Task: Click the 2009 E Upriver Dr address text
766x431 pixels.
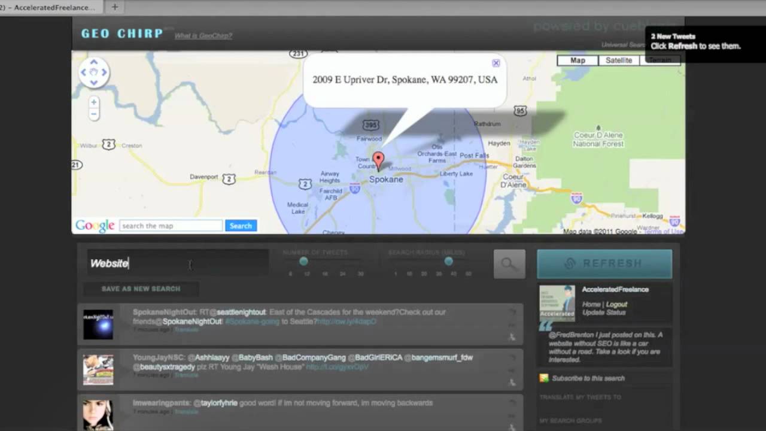Action: click(405, 80)
